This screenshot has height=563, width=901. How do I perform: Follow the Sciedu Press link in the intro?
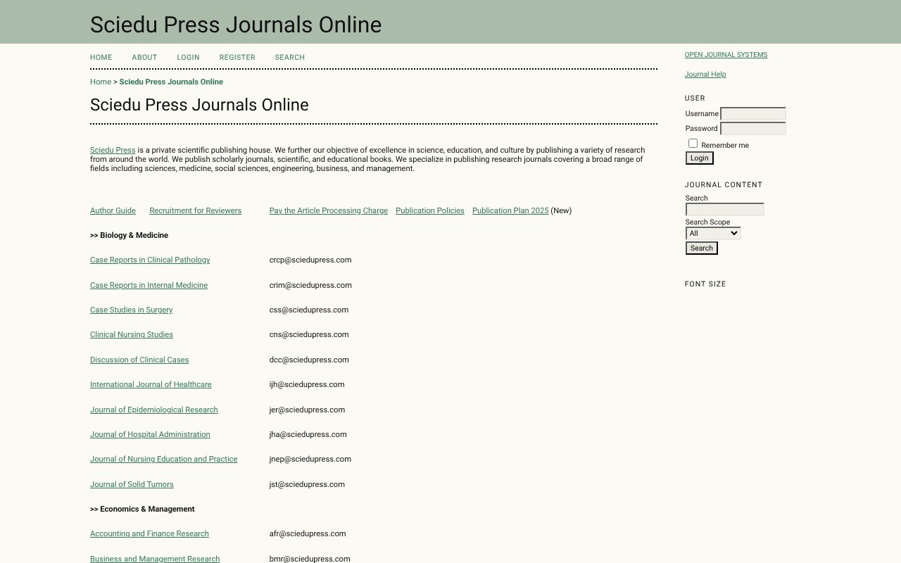tap(113, 150)
